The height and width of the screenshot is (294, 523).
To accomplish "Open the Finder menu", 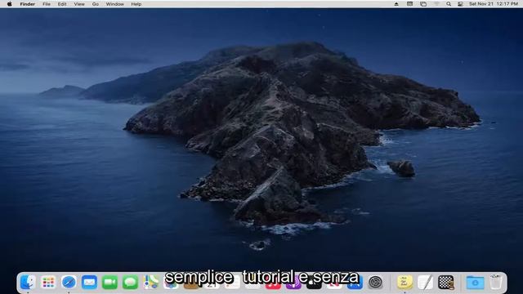I will [27, 4].
